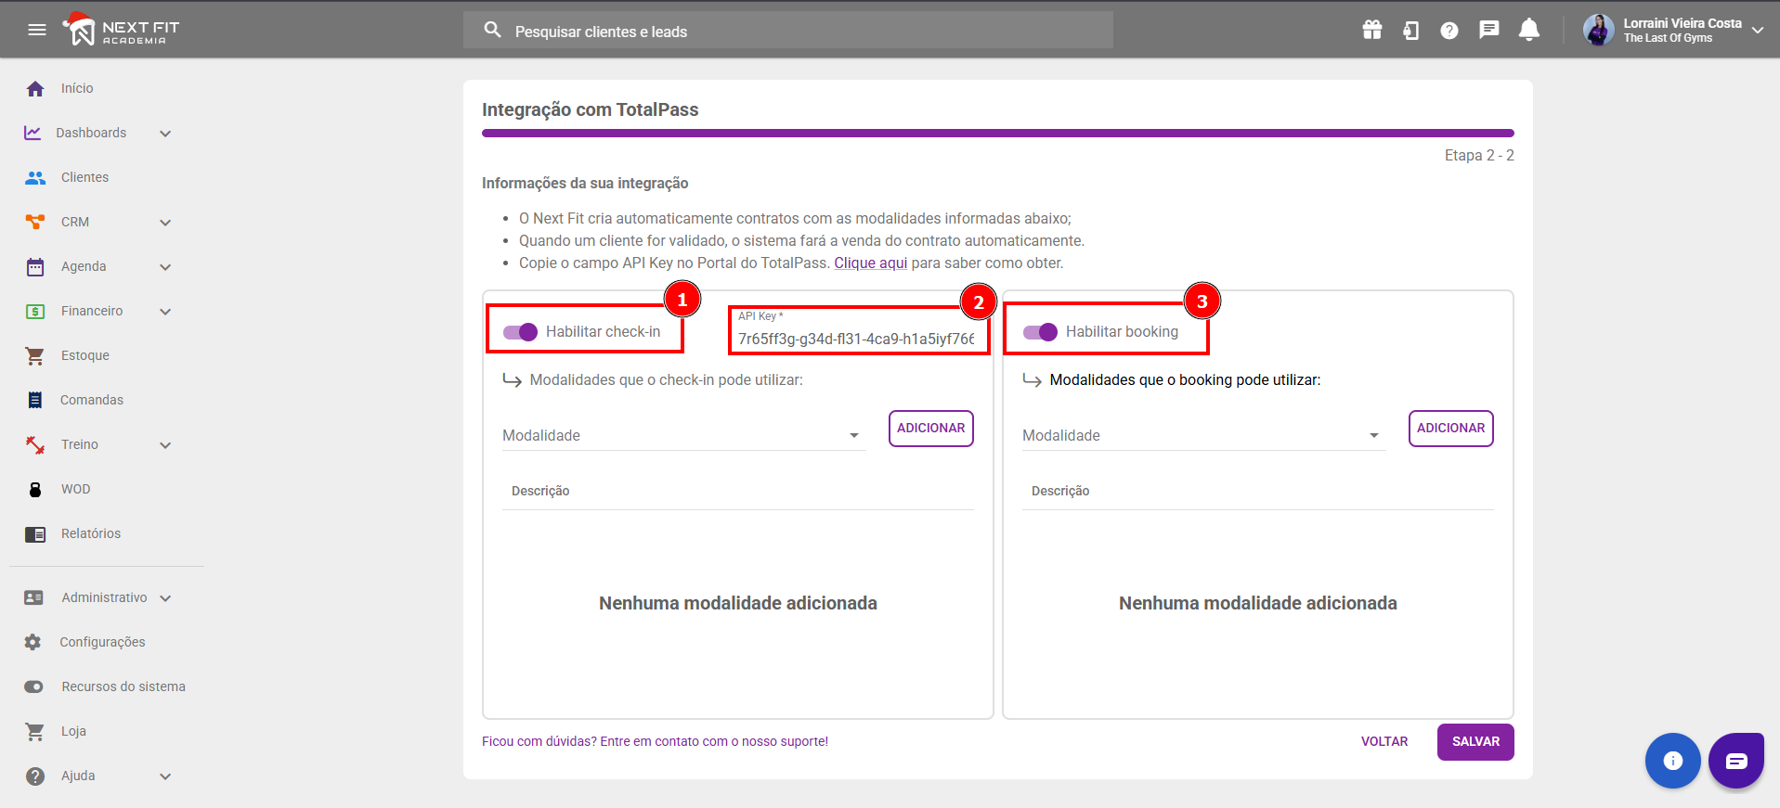Click the Estoque cart icon
The image size is (1780, 808).
coord(35,355)
